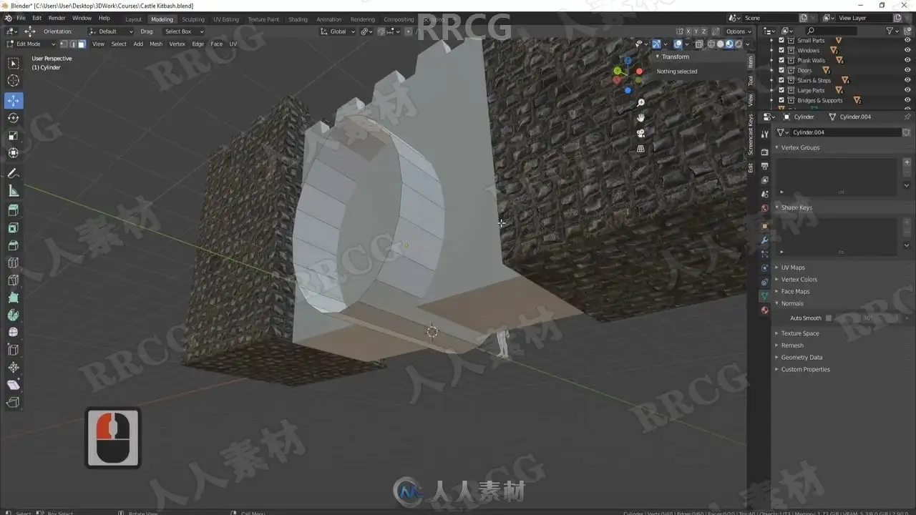
Task: Hide the Large Parts collection eye icon
Action: point(907,90)
